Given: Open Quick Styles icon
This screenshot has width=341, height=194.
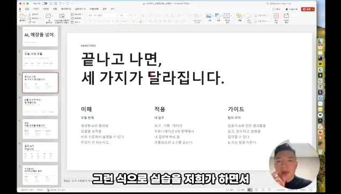Looking at the screenshot, I should pos(248,16).
